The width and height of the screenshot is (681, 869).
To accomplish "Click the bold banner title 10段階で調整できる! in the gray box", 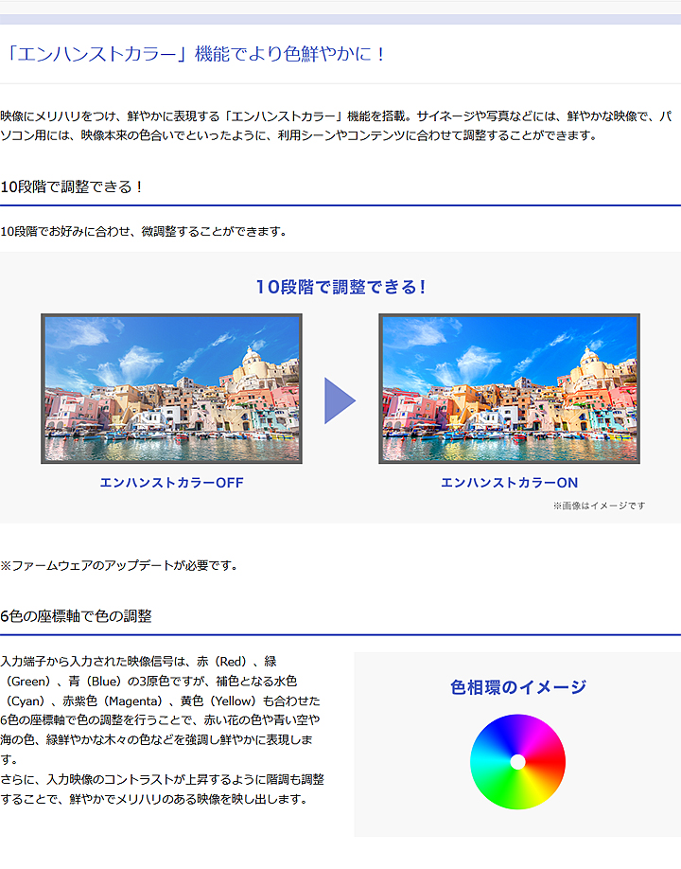I will point(340,287).
